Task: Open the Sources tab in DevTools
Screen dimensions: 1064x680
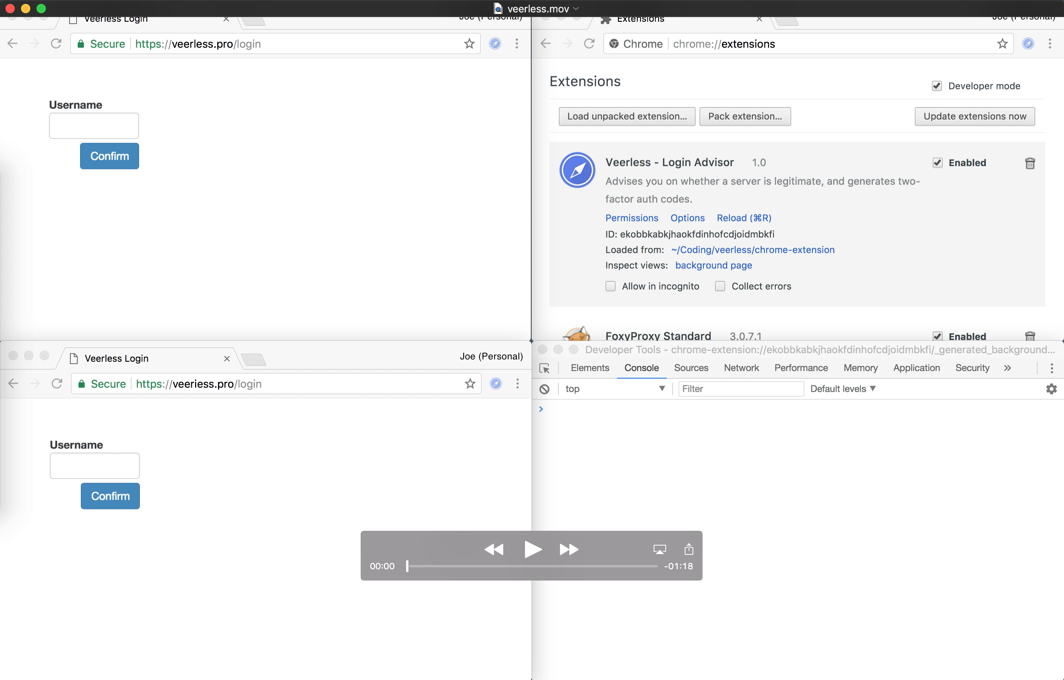Action: [x=691, y=368]
